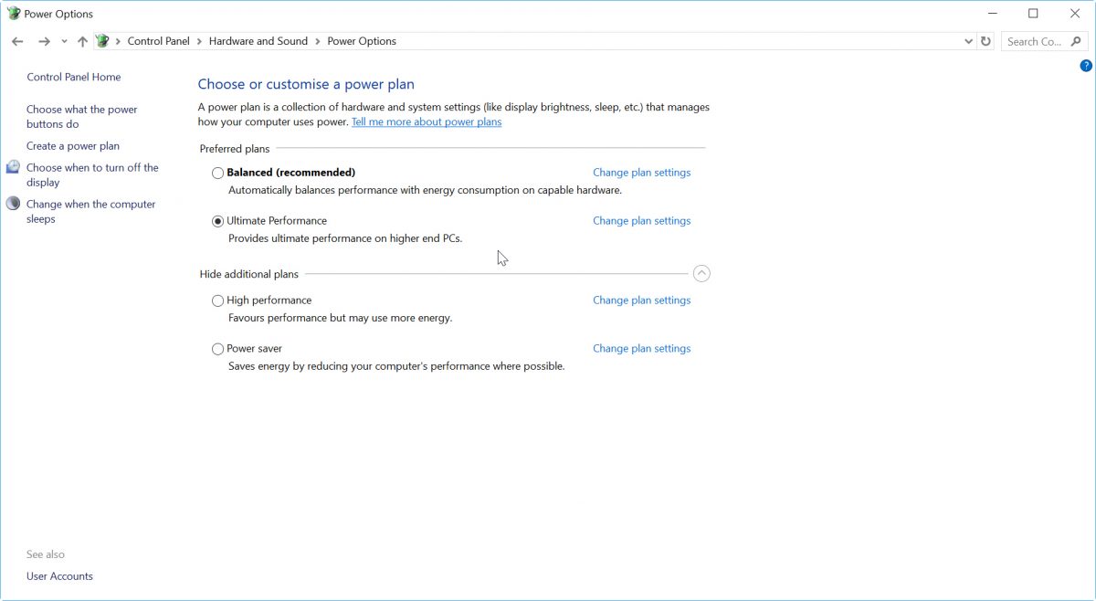
Task: Click the back navigation arrow
Action: coord(17,41)
